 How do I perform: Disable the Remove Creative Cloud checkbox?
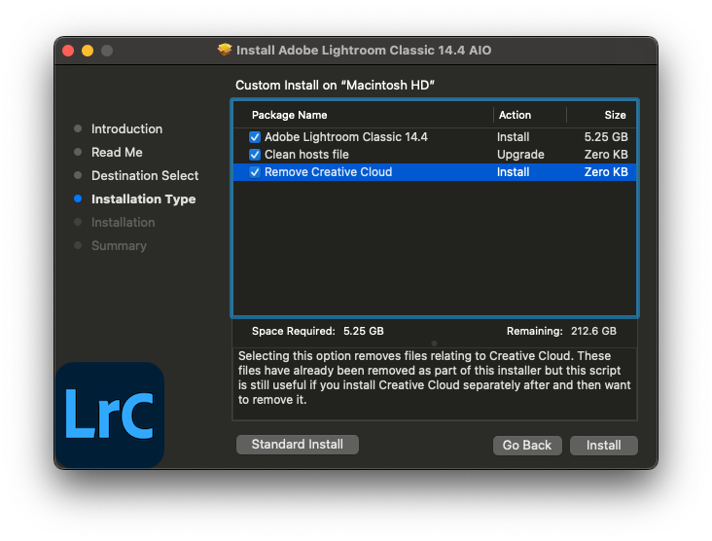(255, 172)
